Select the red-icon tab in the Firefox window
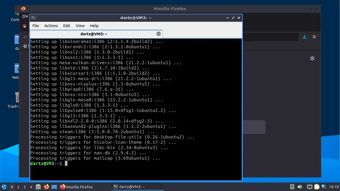Image resolution: width=340 pixels, height=191 pixels. tap(25, 26)
